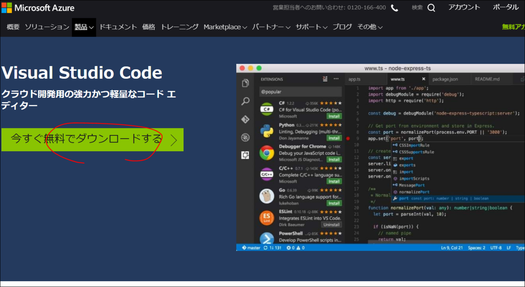525x287 pixels.
Task: Click the @popular extension search field
Action: [300, 92]
